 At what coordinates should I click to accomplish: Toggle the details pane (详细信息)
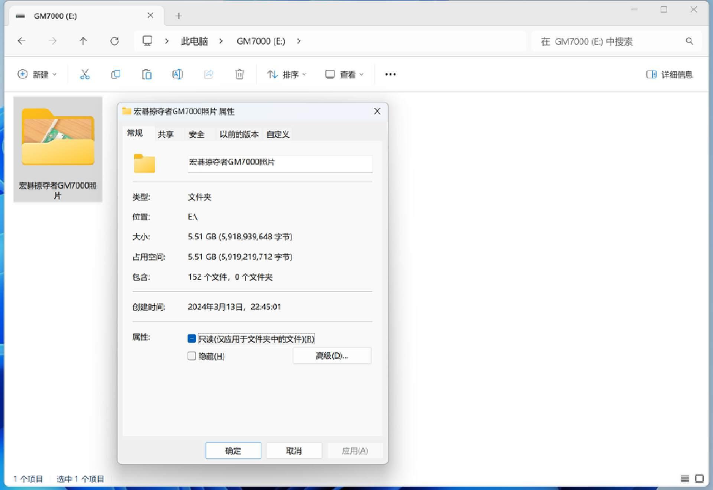pos(669,75)
